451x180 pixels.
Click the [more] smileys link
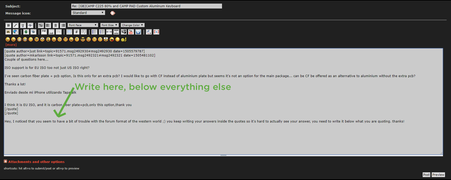pyautogui.click(x=11, y=45)
